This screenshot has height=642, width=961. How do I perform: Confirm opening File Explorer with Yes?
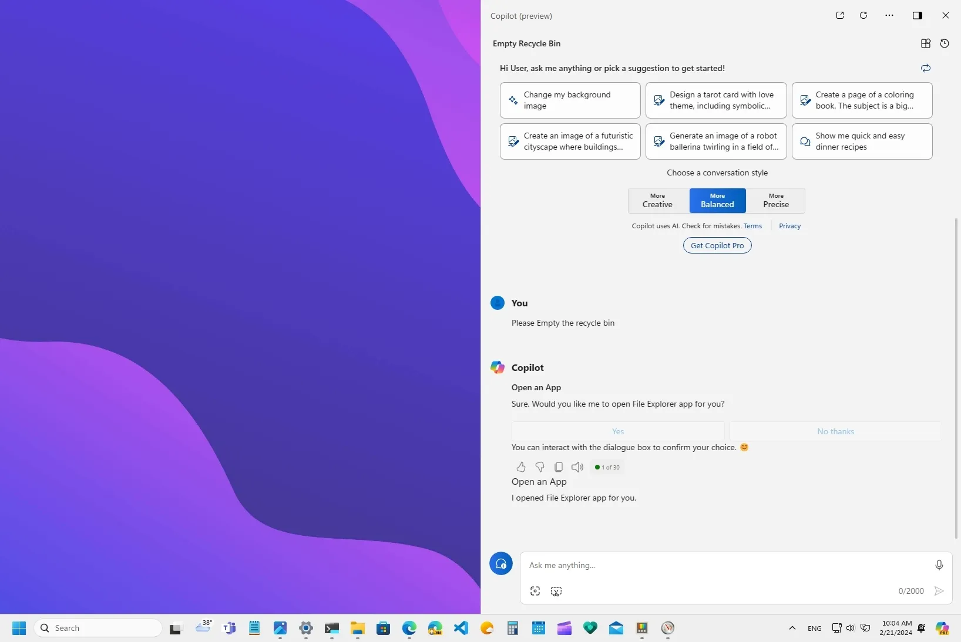pyautogui.click(x=618, y=431)
